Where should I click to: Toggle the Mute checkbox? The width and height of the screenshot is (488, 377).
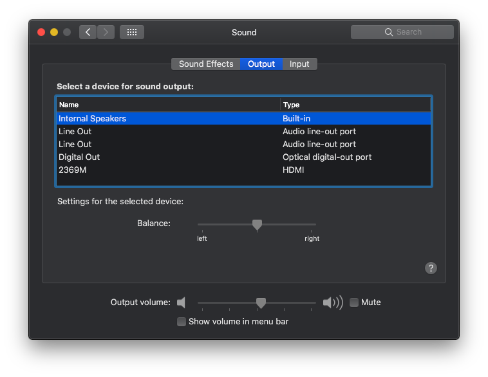(x=354, y=302)
